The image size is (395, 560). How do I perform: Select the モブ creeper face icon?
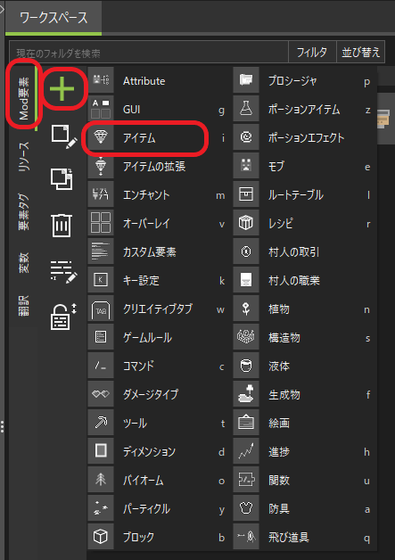[246, 166]
